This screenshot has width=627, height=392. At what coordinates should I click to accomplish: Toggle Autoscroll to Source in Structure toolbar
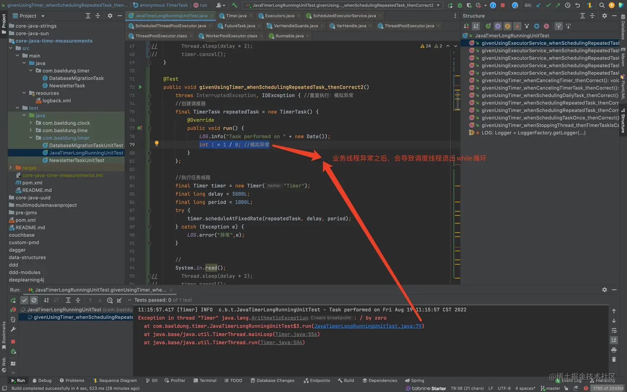[559, 26]
